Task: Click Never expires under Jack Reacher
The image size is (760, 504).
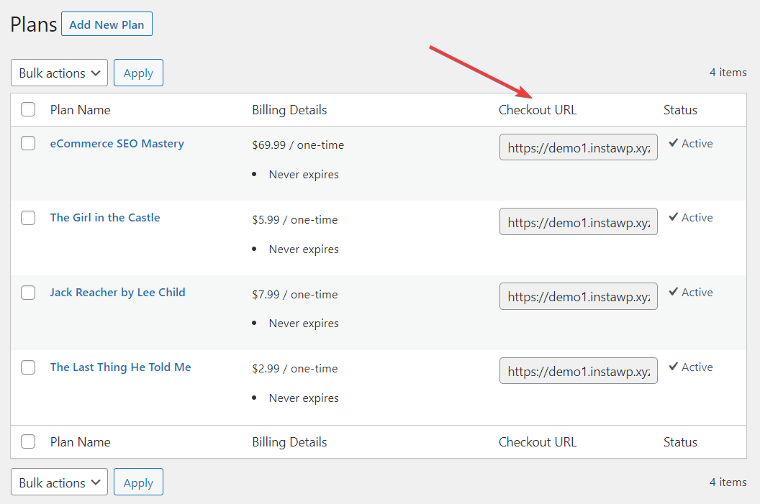Action: pos(304,324)
